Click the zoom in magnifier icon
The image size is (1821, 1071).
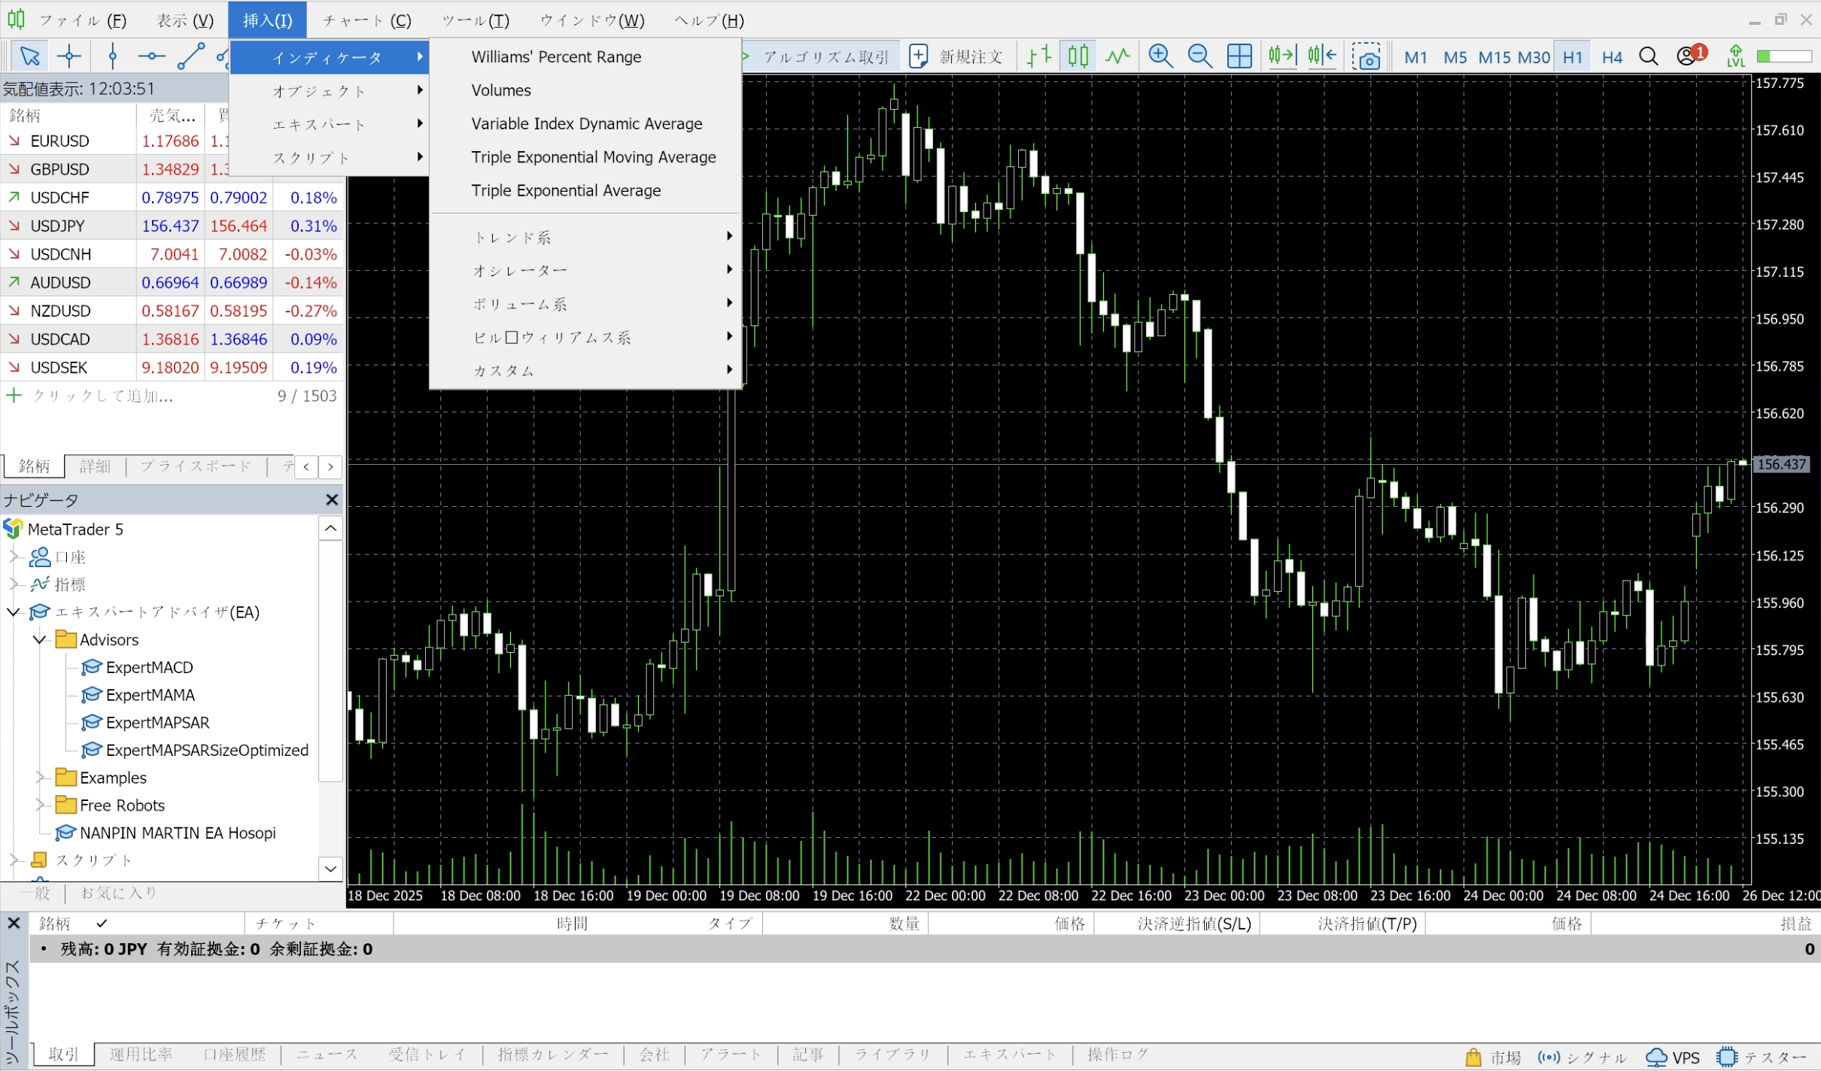(1160, 56)
